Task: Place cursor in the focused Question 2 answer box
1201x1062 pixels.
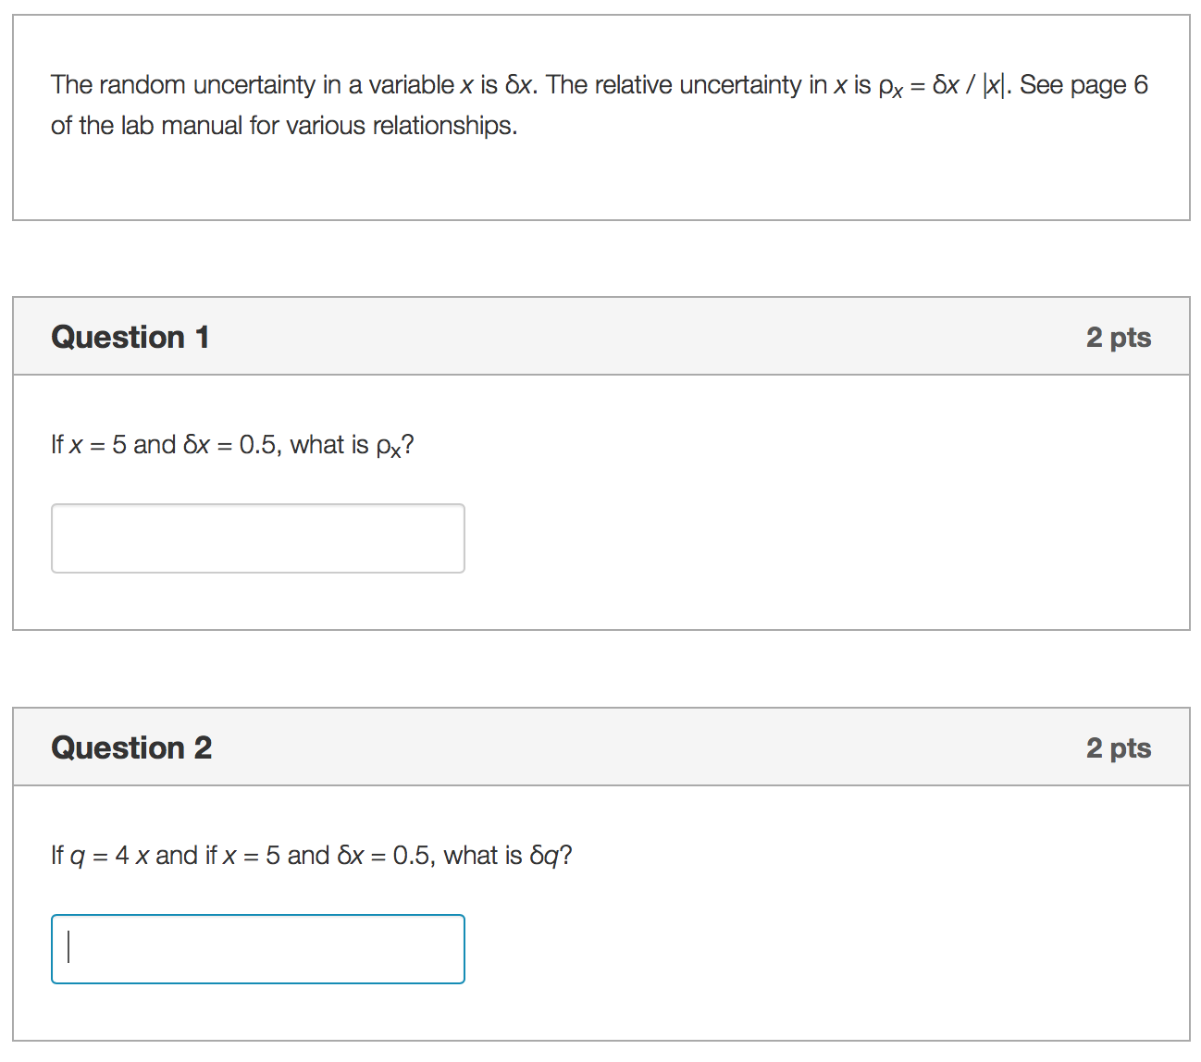Action: [257, 949]
